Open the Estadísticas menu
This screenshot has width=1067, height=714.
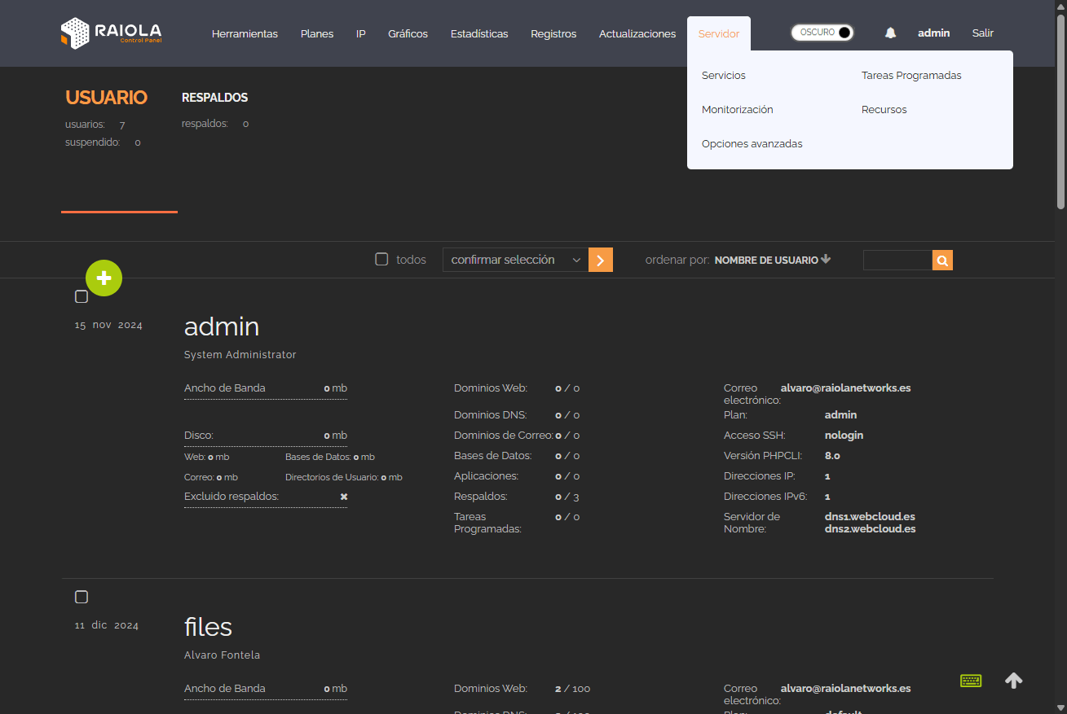point(479,33)
